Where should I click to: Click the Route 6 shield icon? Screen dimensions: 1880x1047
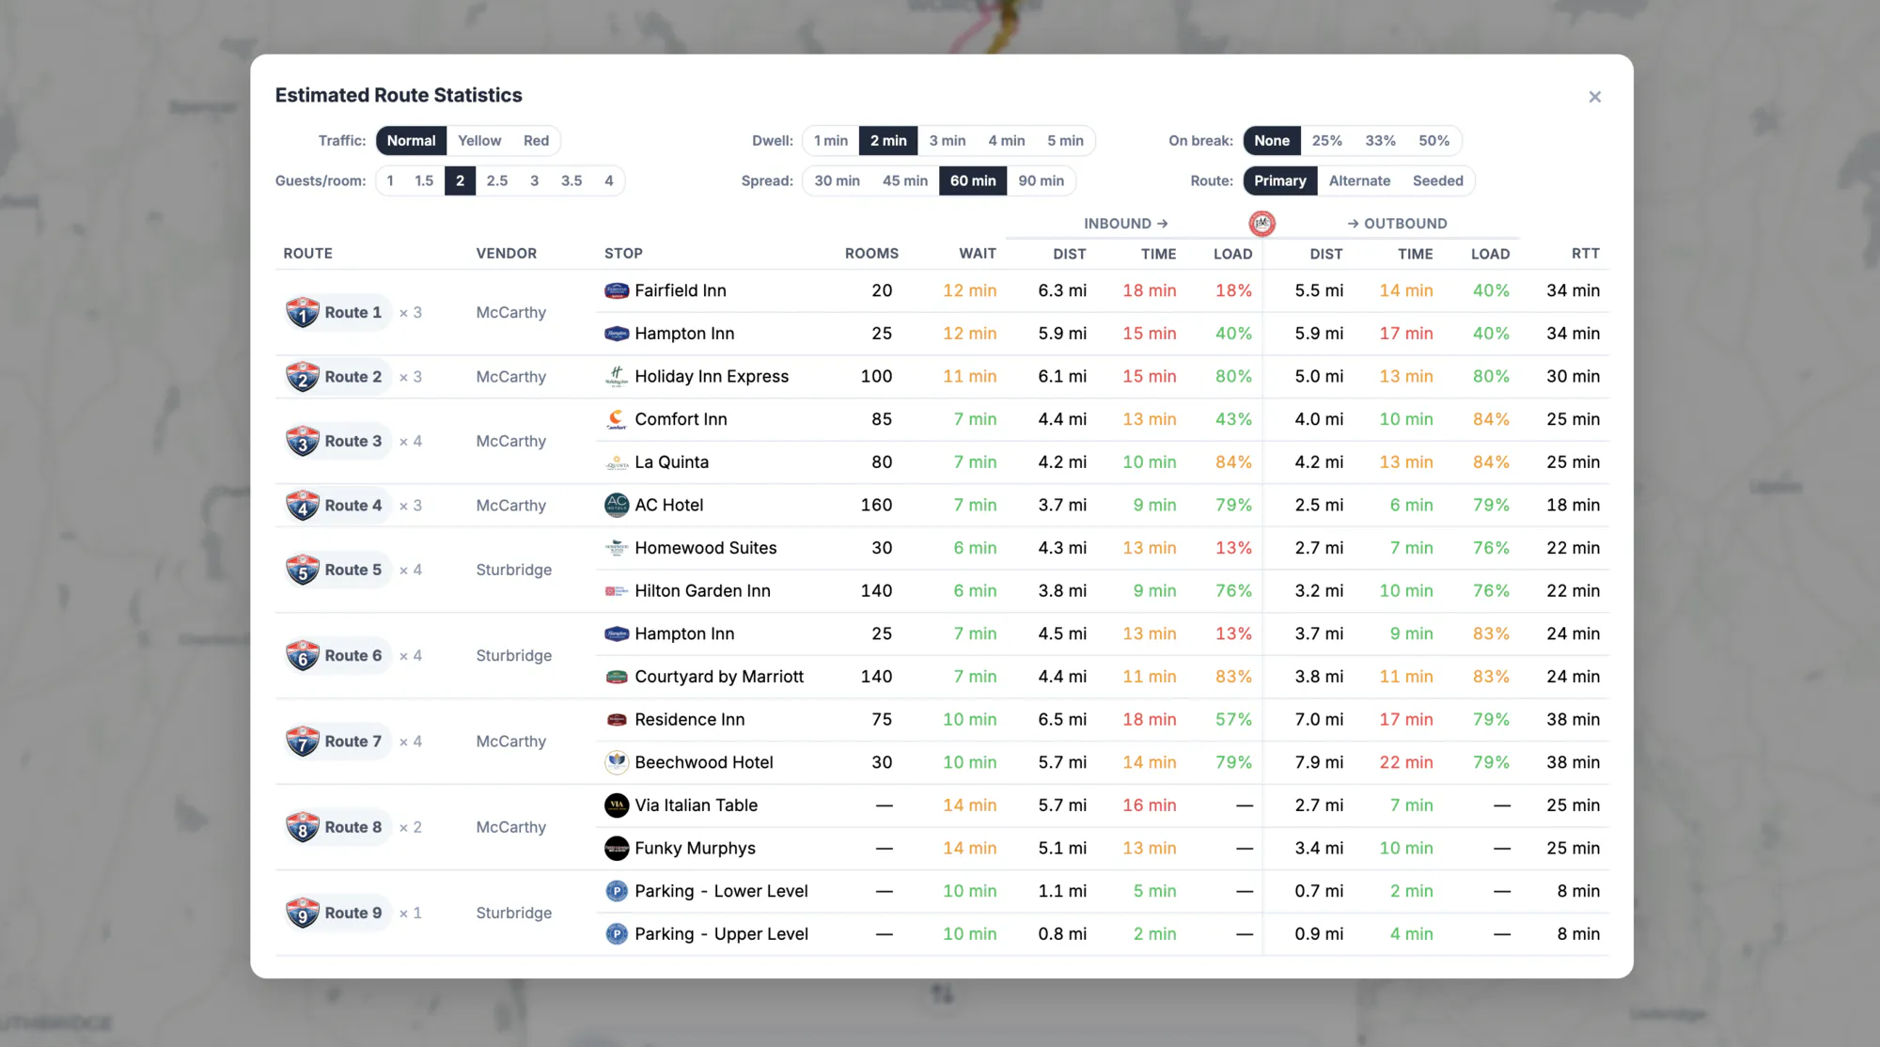(x=303, y=655)
